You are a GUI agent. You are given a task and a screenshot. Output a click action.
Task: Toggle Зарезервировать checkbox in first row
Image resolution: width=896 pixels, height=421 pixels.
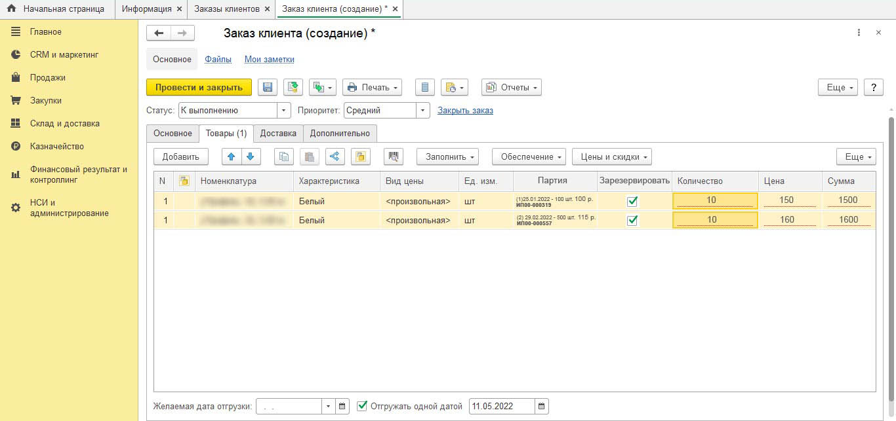click(x=632, y=201)
